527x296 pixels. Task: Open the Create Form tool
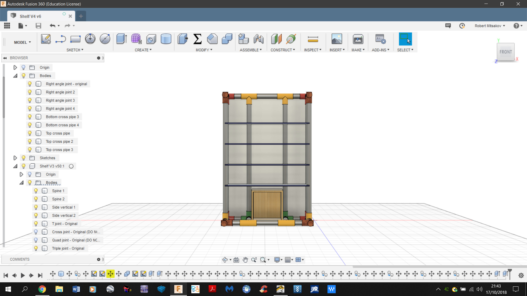coord(136,39)
